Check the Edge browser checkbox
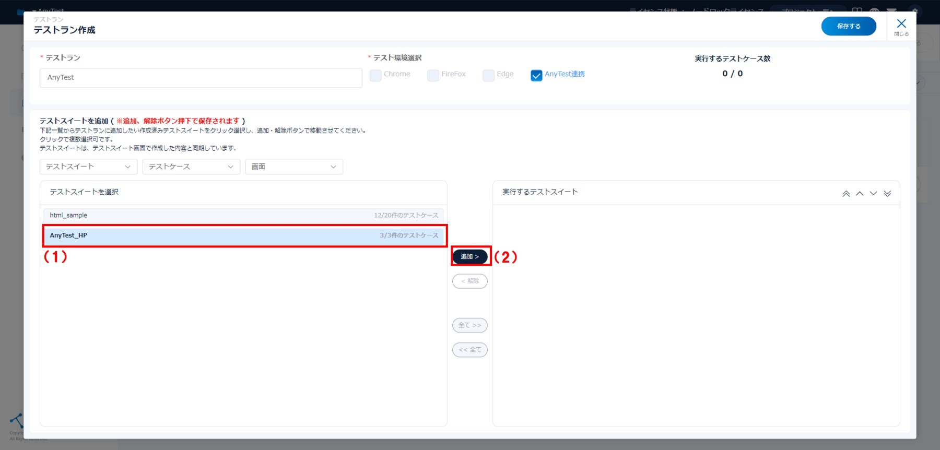The height and width of the screenshot is (450, 940). point(488,75)
